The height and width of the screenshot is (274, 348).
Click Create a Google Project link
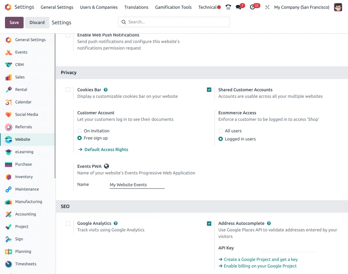(261, 259)
